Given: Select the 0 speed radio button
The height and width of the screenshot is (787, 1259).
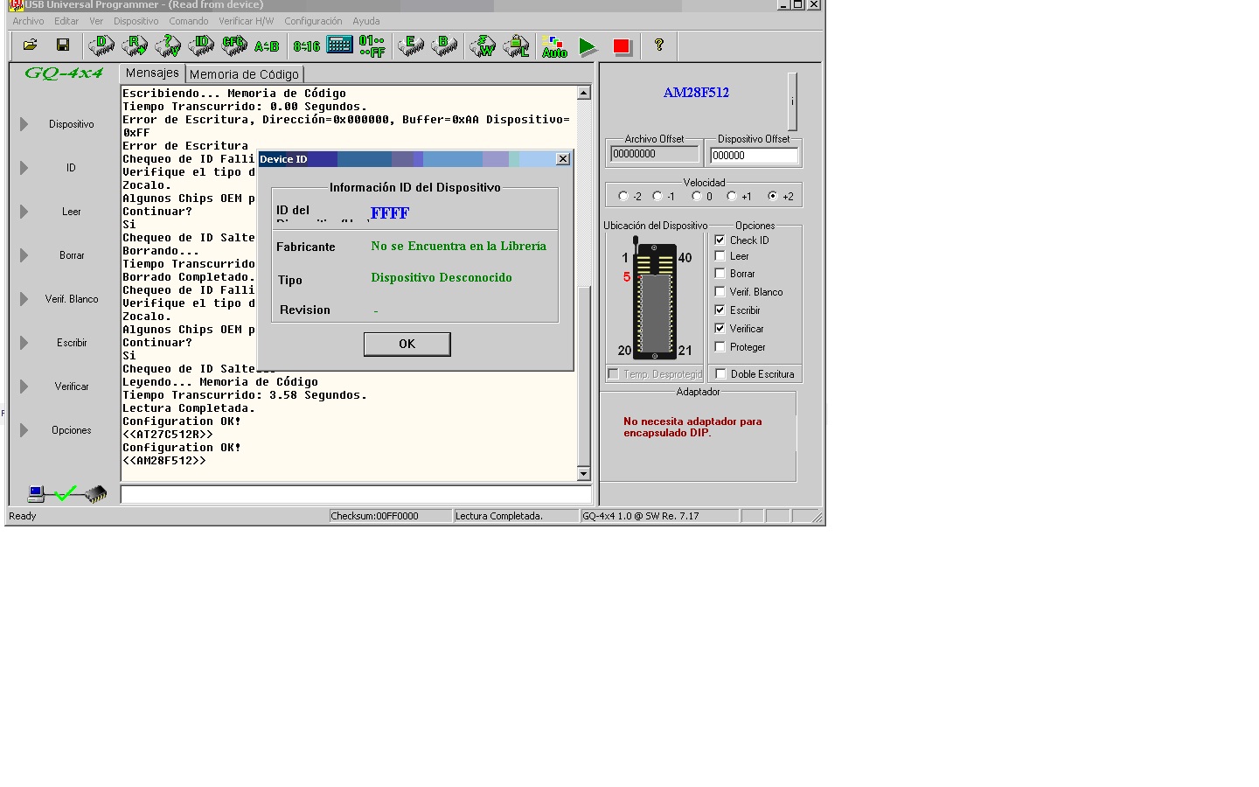Looking at the screenshot, I should 697,196.
